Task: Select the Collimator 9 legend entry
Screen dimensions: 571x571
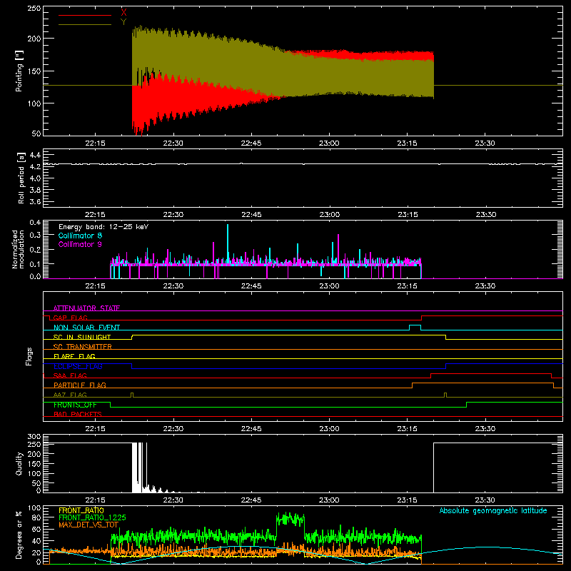Action: point(80,244)
